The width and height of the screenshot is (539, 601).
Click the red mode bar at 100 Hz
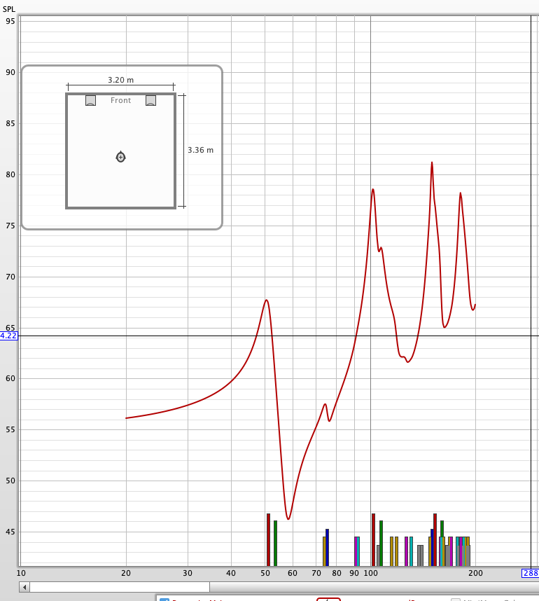[373, 539]
